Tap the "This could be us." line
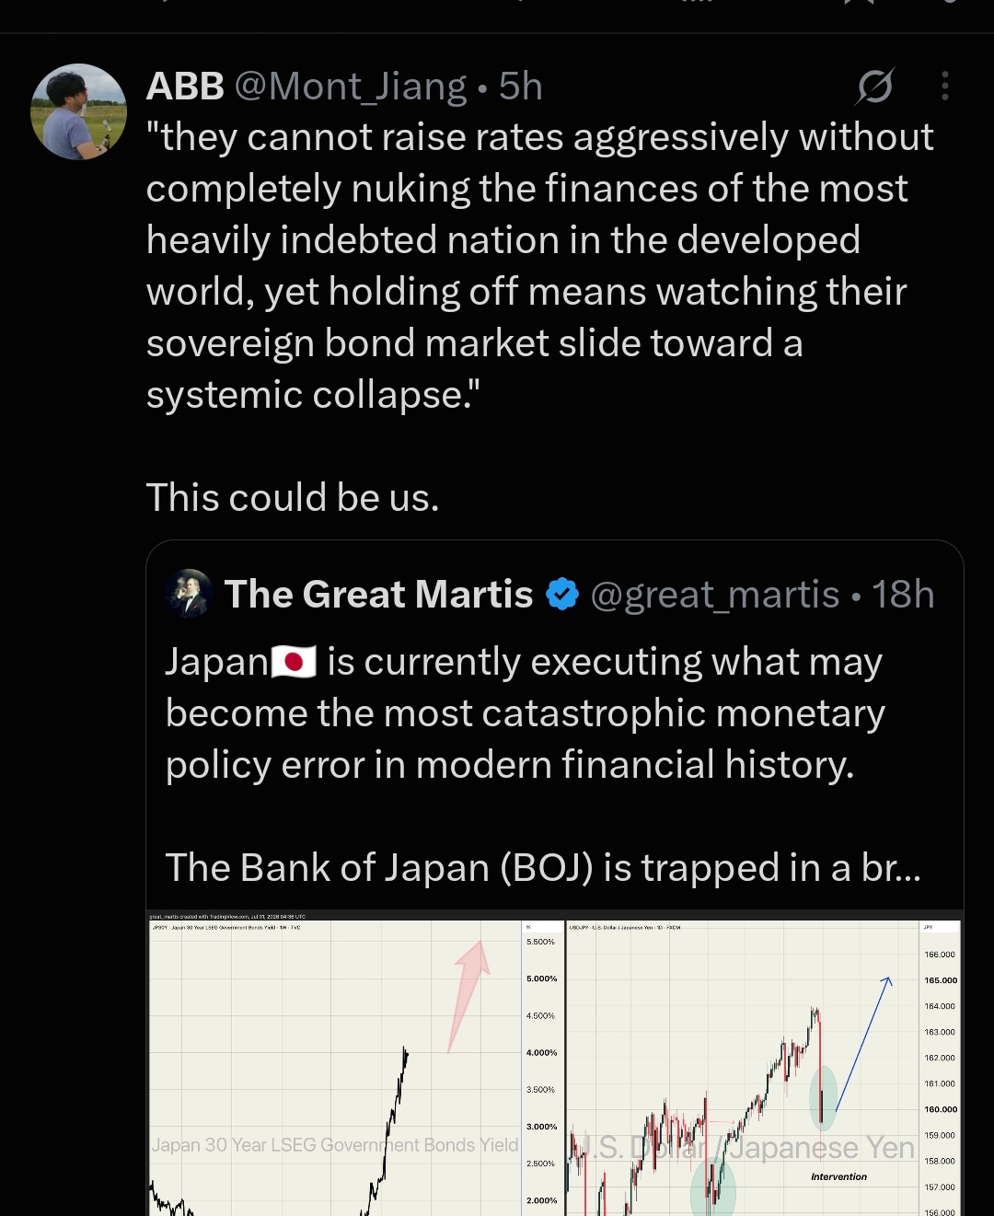Image resolution: width=994 pixels, height=1216 pixels. pyautogui.click(x=293, y=497)
